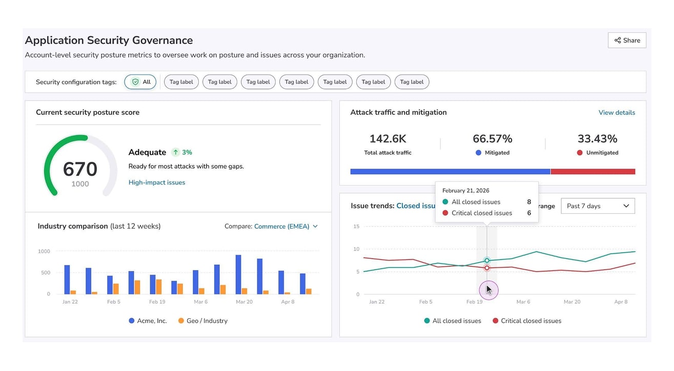The height and width of the screenshot is (371, 674).
Task: Open the High-impact issues link
Action: tap(157, 182)
